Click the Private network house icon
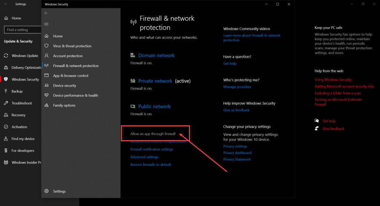 (x=133, y=81)
